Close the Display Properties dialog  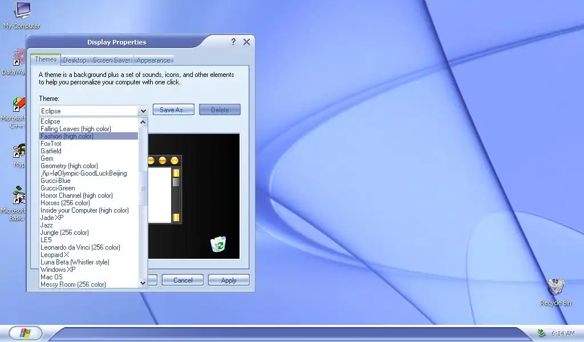pyautogui.click(x=246, y=42)
